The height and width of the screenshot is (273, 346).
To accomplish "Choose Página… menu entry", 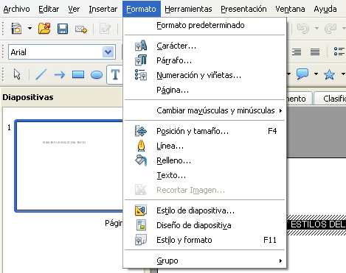I will click(x=204, y=90).
